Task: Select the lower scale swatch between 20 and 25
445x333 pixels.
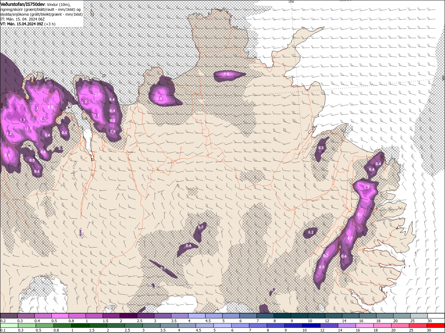Action: click(x=400, y=325)
